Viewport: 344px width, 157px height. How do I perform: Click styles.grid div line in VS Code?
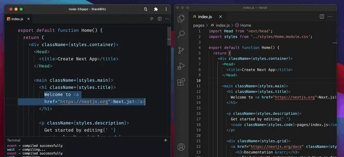258,141
